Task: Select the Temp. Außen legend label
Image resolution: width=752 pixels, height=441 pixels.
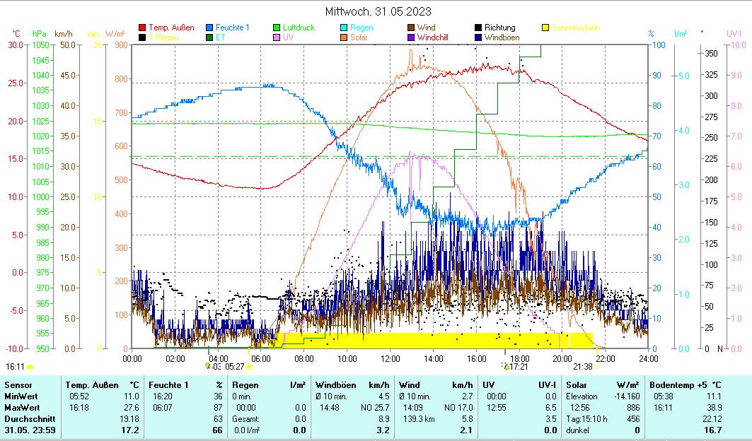Action: click(x=171, y=28)
